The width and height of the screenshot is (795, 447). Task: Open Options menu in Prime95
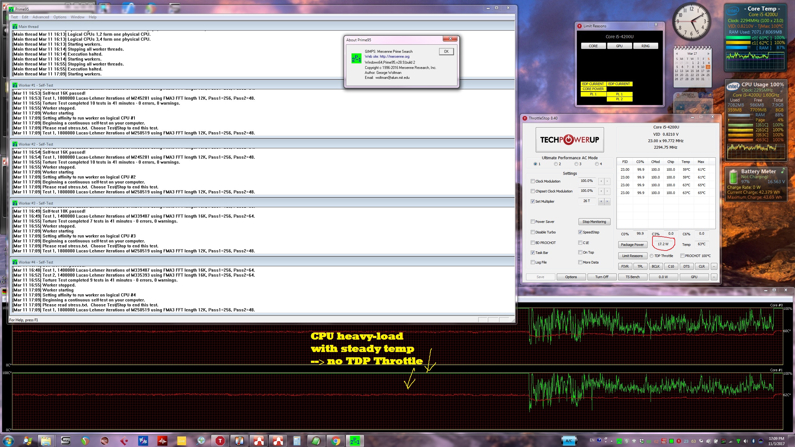tap(60, 17)
